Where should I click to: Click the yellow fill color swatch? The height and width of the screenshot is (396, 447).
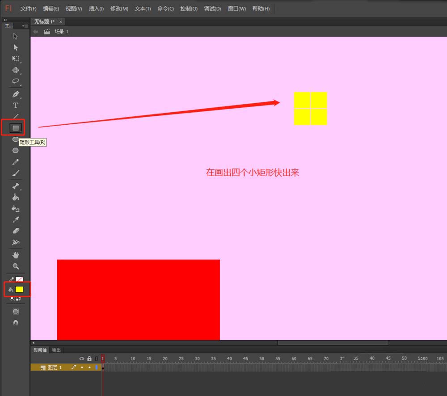(19, 289)
